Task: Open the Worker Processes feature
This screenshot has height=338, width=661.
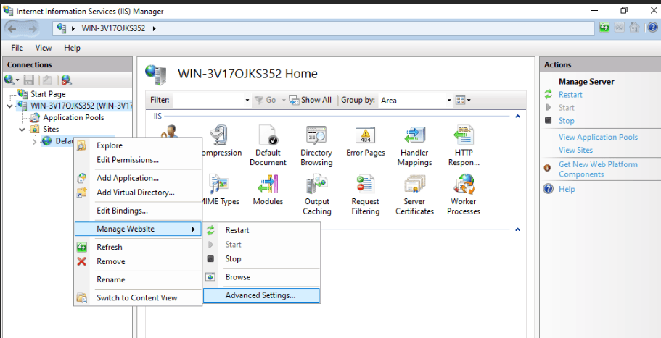Action: (464, 194)
